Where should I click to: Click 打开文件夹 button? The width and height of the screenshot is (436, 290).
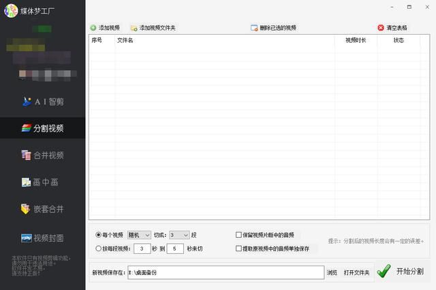[357, 272]
